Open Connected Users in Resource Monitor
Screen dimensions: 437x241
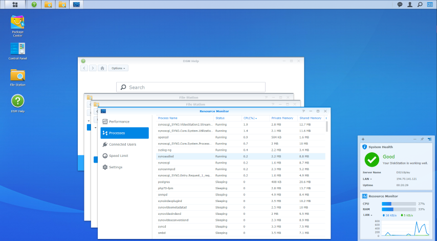pyautogui.click(x=124, y=145)
